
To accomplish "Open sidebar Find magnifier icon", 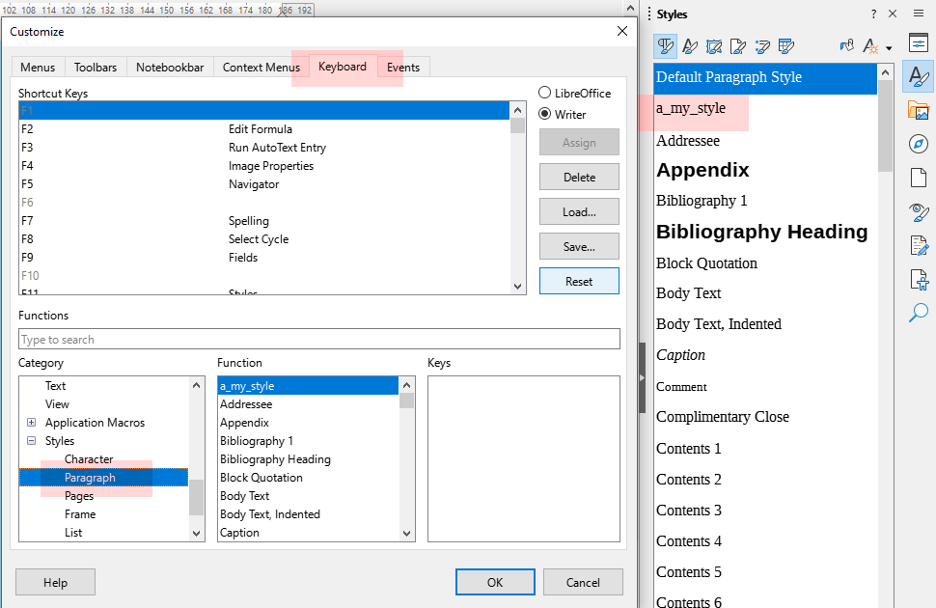I will (918, 313).
